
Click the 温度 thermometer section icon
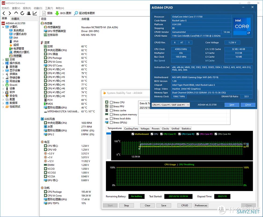pyautogui.click(x=42, y=42)
